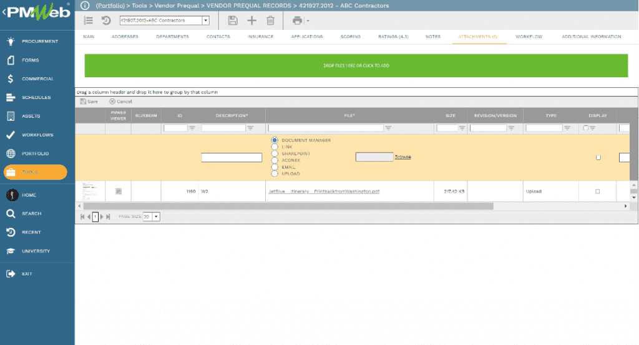This screenshot has width=639, height=345.
Task: Switch to the Scoring tab
Action: 351,37
